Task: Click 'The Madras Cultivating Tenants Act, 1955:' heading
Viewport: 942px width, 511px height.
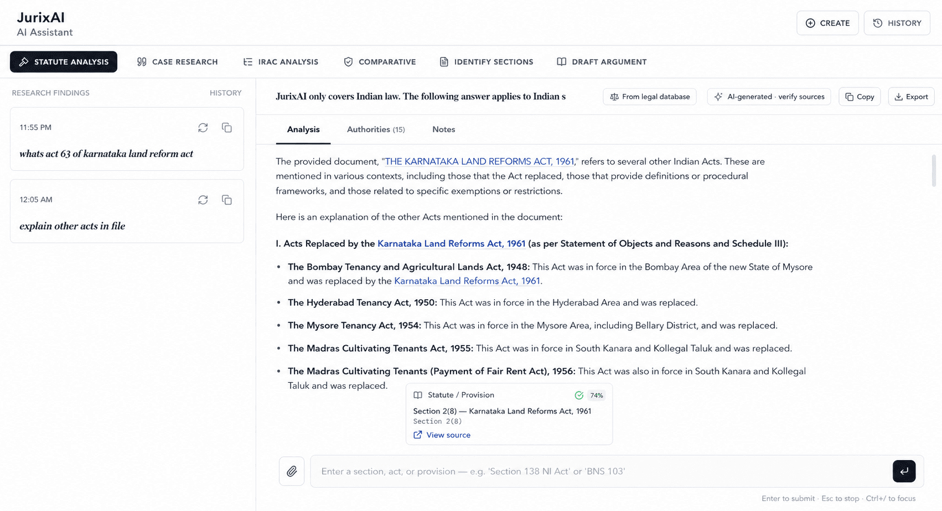Action: (381, 348)
